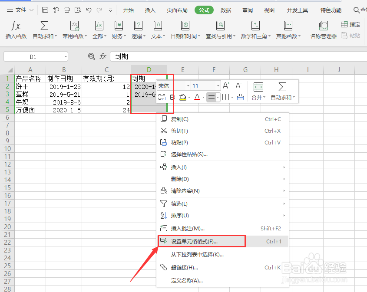Viewport: 367px width, 292px height.
Task: Click the fill color bucket swatch
Action: [x=182, y=97]
